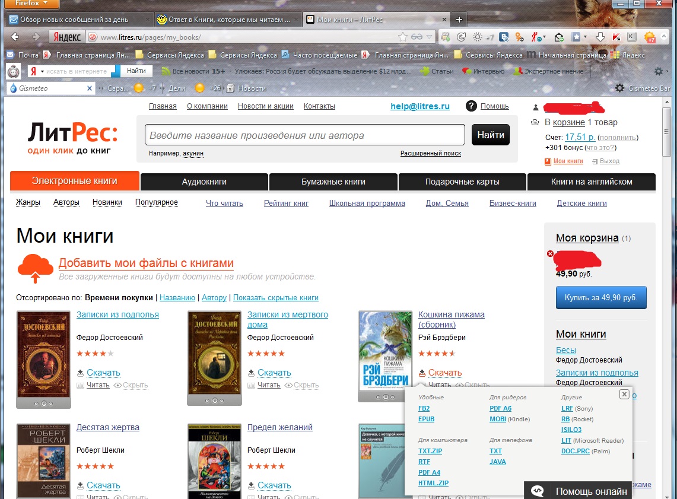
Task: Click the orange sun +7 weather badge icon
Action: [649, 37]
